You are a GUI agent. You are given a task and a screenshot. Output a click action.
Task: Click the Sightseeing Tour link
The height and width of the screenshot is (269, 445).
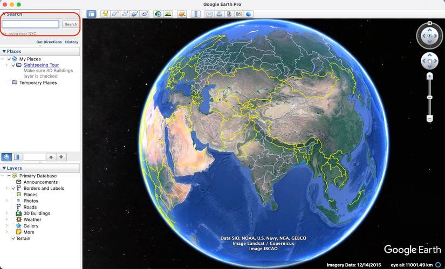(41, 65)
